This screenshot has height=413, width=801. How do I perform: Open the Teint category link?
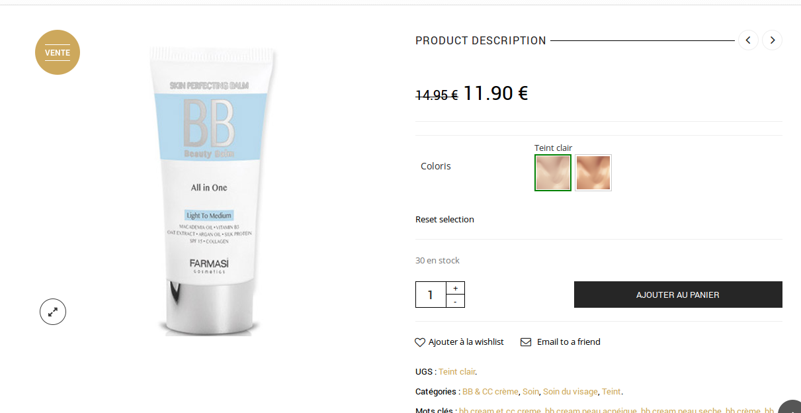pyautogui.click(x=611, y=392)
